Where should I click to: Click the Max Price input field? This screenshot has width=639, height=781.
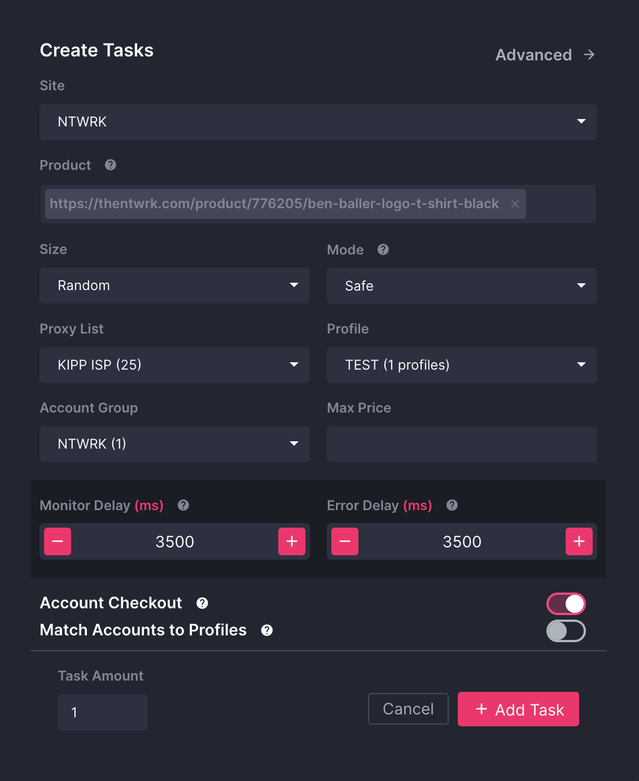[462, 444]
